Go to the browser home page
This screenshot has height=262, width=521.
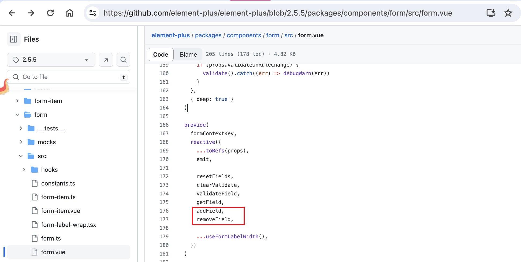[x=69, y=13]
